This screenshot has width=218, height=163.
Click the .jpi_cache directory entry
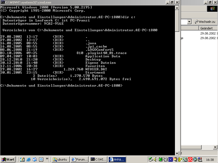pos(96,46)
